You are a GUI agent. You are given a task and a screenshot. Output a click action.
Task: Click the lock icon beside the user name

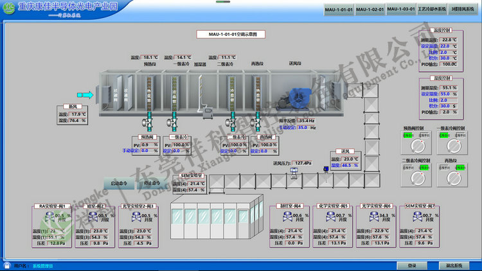6,265
